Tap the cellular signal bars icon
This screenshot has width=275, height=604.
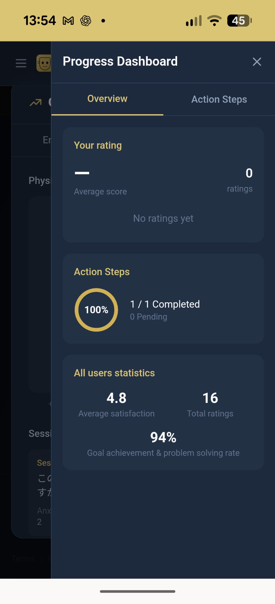pos(194,21)
